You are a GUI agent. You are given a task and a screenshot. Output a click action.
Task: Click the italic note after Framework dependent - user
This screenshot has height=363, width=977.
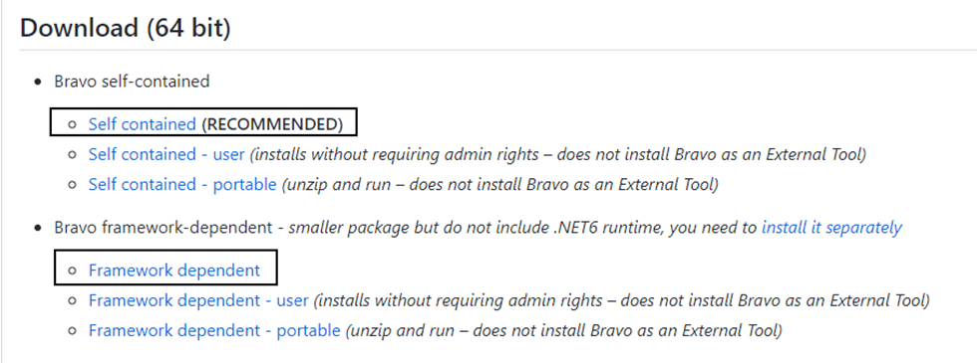pos(622,300)
